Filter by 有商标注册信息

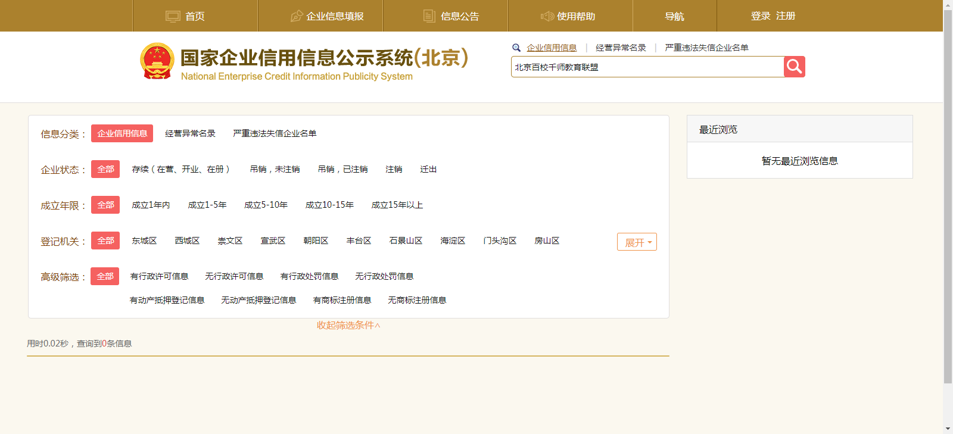pos(342,300)
